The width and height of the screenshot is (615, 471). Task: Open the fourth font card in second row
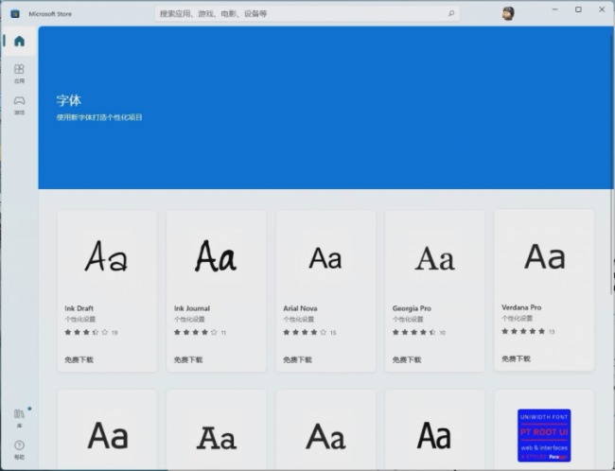[434, 429]
